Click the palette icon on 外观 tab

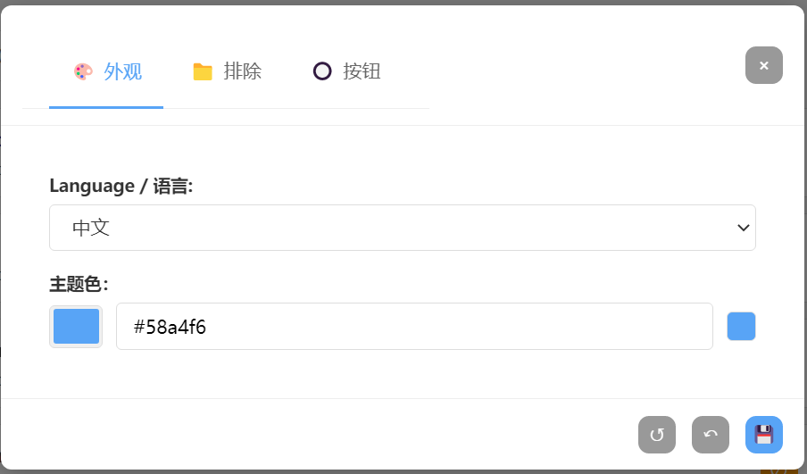pos(83,72)
